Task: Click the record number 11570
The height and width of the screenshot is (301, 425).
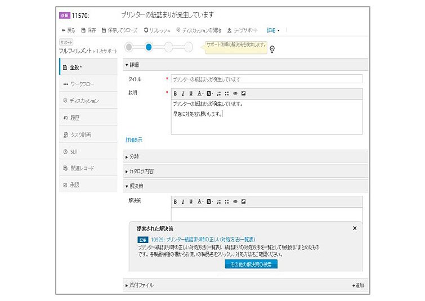Action: [80, 15]
